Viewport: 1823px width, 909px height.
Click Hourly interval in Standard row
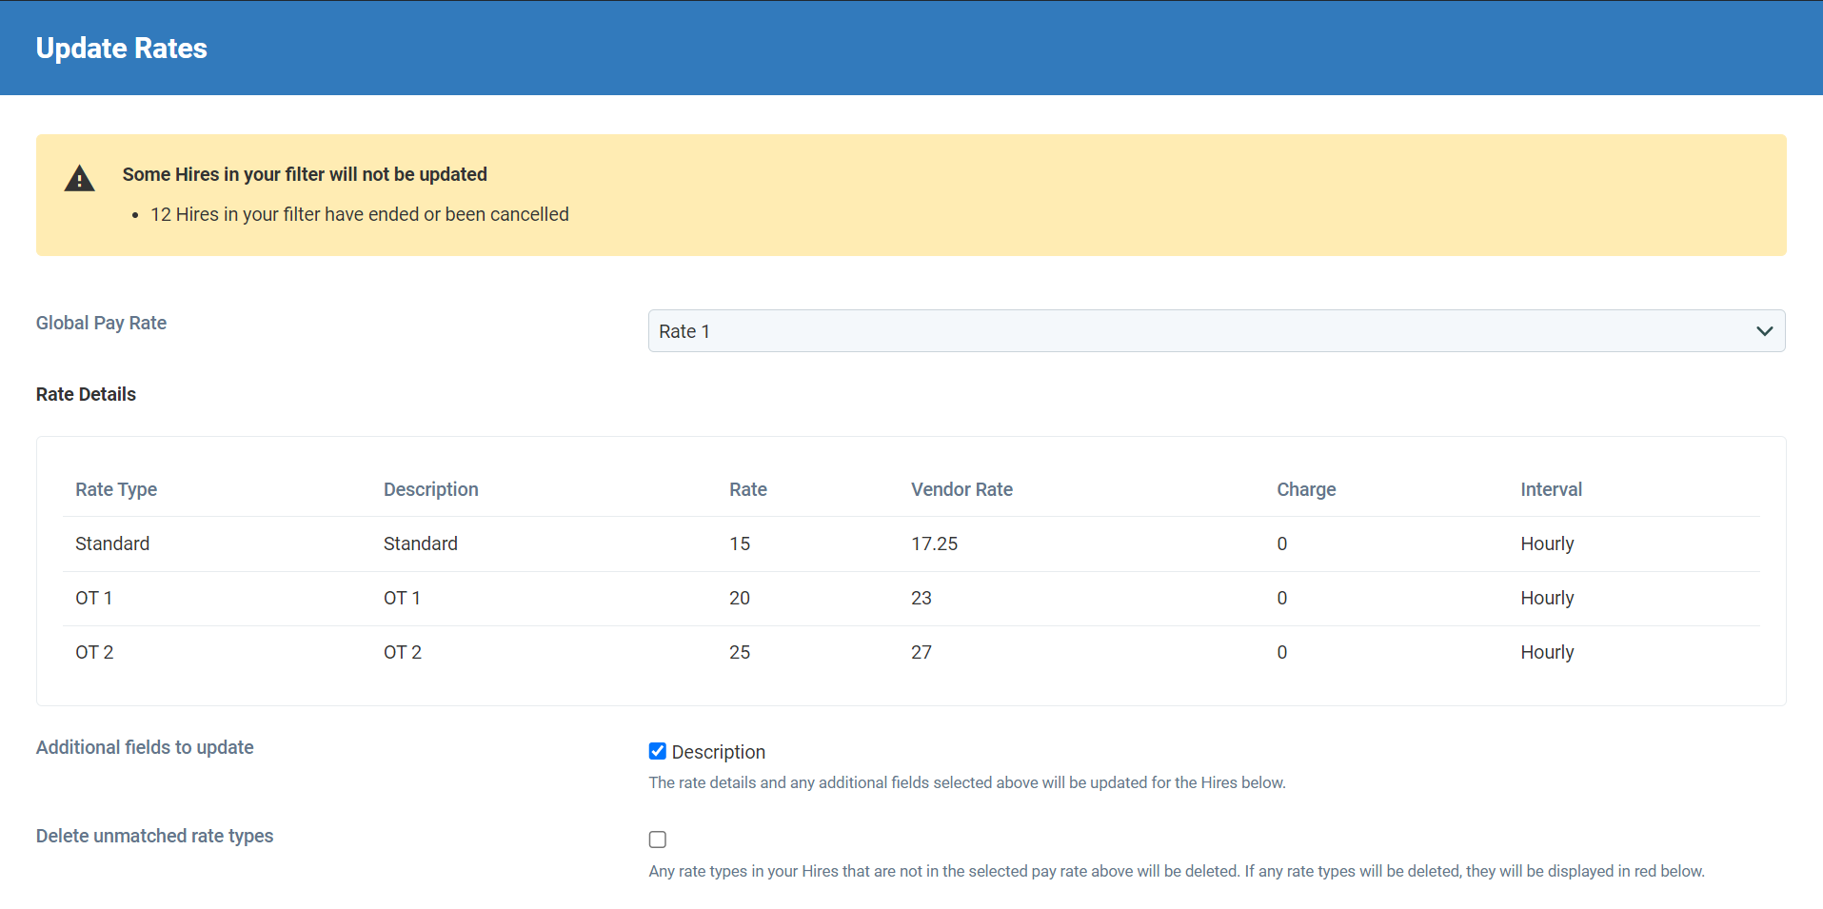tap(1547, 543)
